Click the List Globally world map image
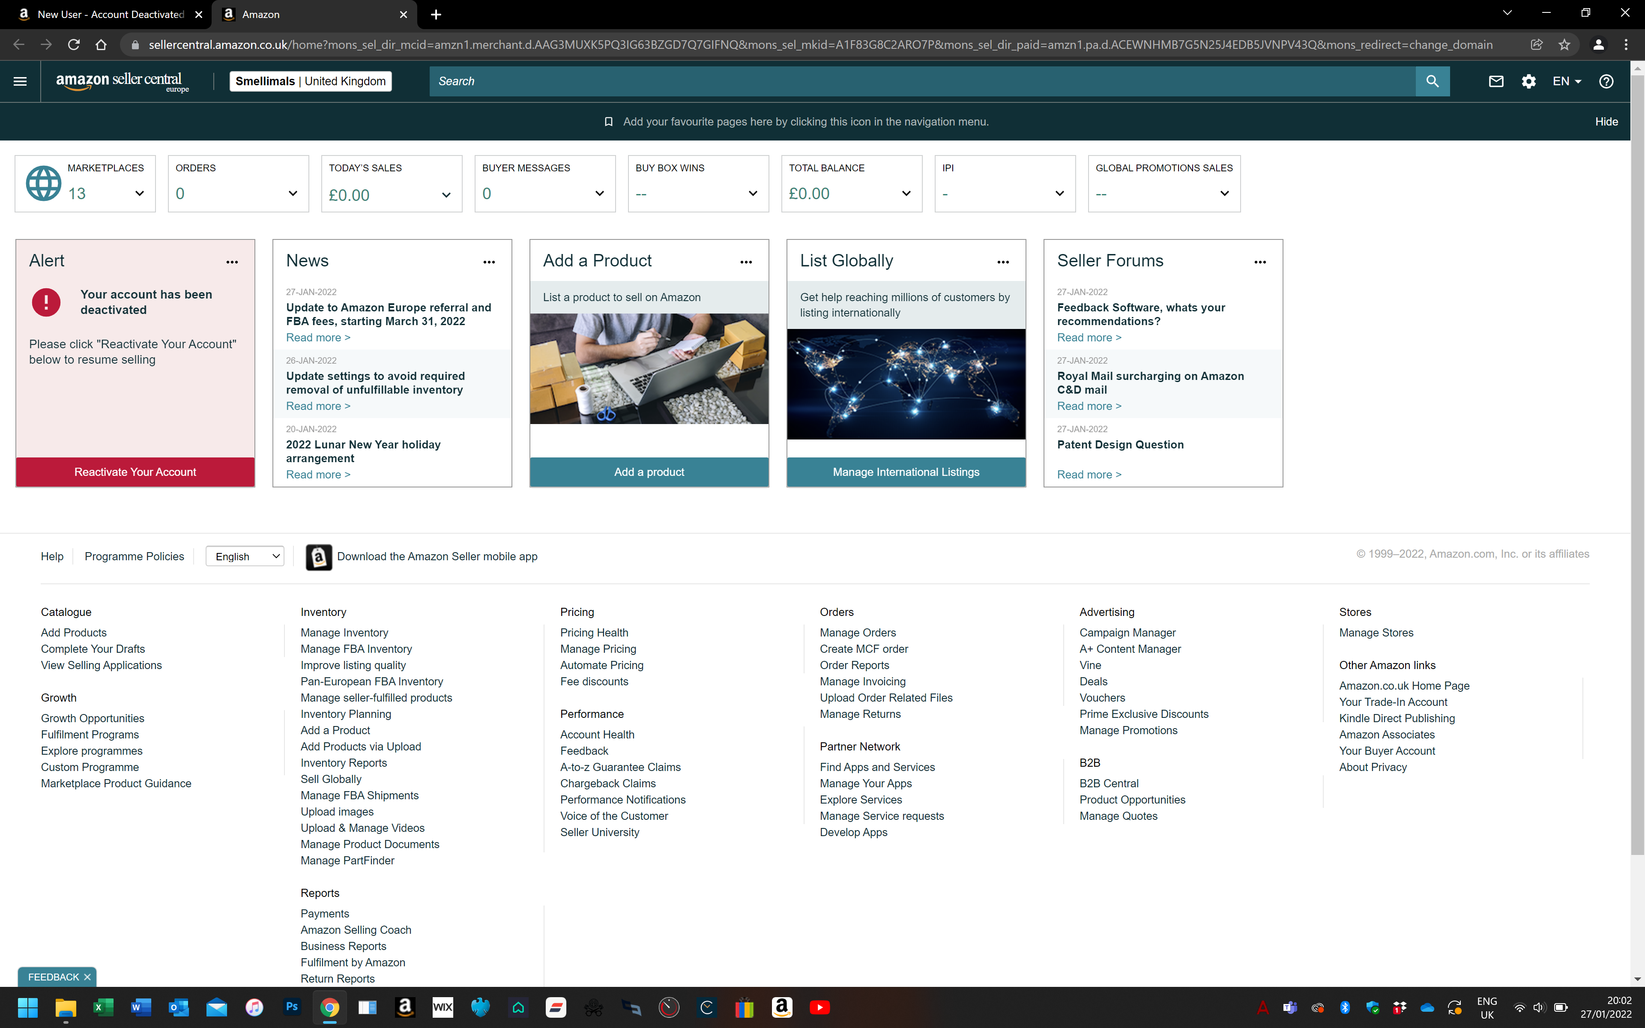Image resolution: width=1645 pixels, height=1028 pixels. (x=906, y=384)
